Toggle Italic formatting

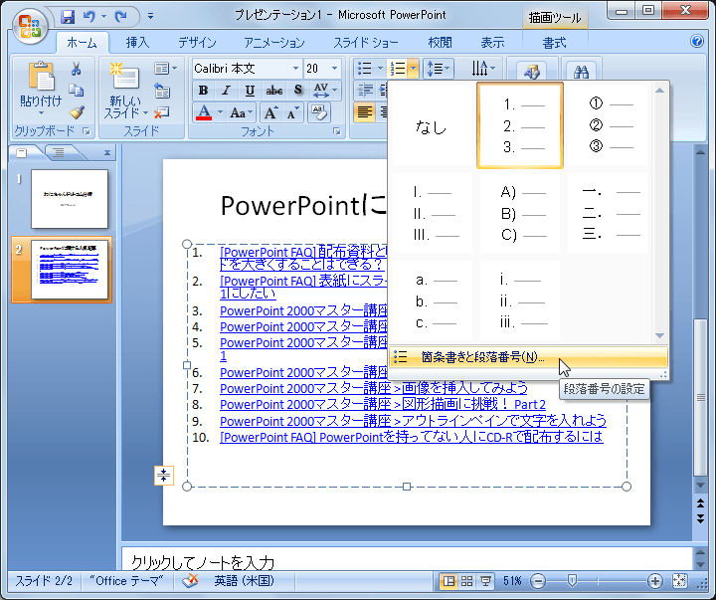point(226,91)
